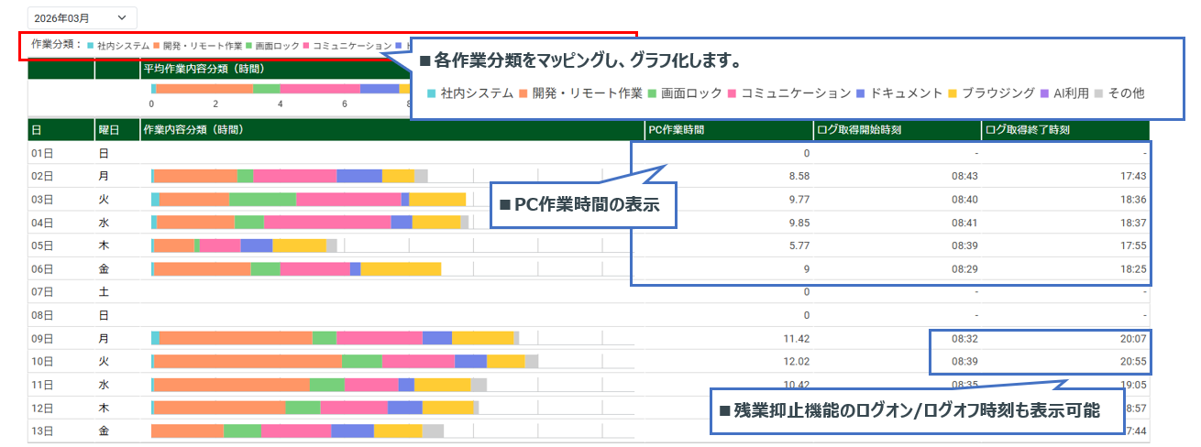Screen dimensions: 1201x447
Task: Click start time 08:29 in the 06日 row
Action: [964, 268]
